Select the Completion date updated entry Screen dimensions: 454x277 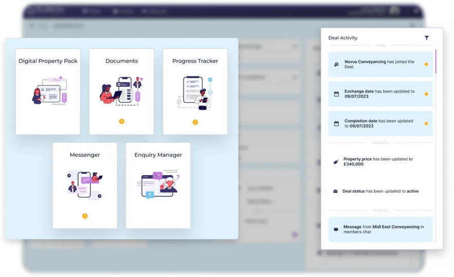click(381, 123)
